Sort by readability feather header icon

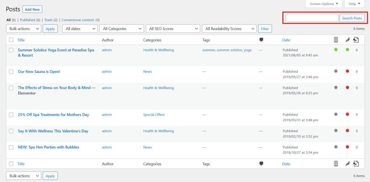coord(347,40)
